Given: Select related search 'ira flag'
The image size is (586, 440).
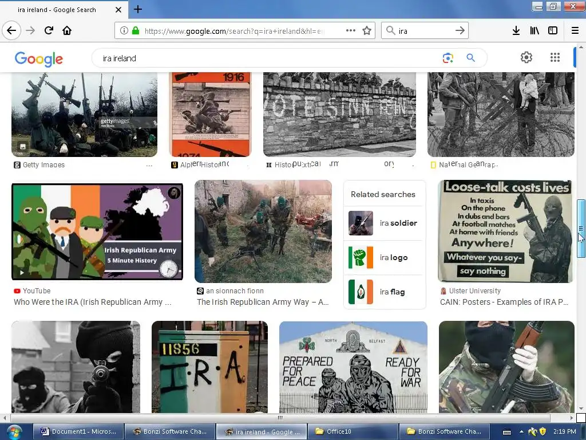Looking at the screenshot, I should pyautogui.click(x=385, y=292).
